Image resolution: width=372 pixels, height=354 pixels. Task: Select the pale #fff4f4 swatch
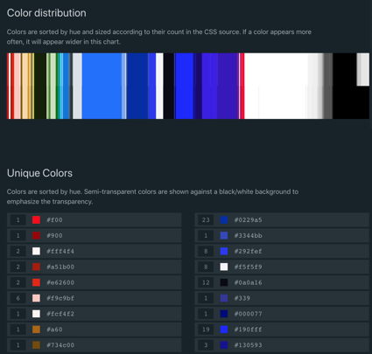pos(36,251)
